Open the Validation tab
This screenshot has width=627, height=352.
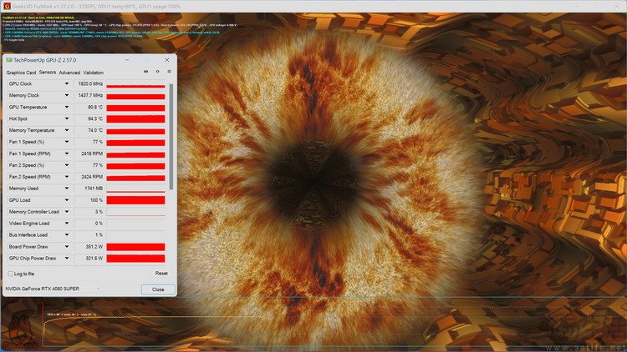pos(93,73)
